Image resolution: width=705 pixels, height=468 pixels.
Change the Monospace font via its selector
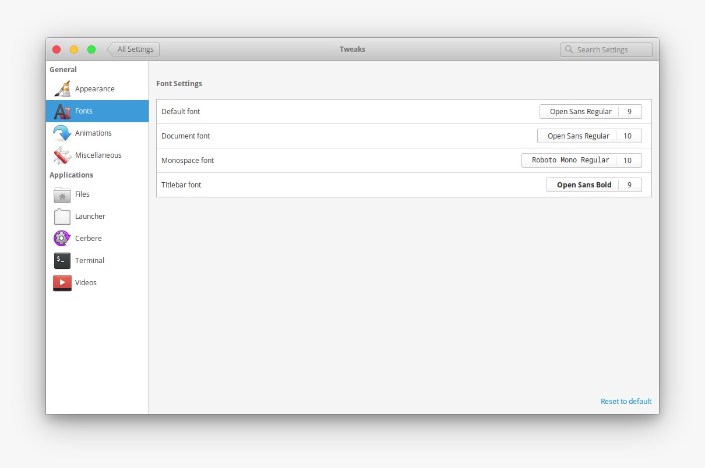[x=569, y=160]
